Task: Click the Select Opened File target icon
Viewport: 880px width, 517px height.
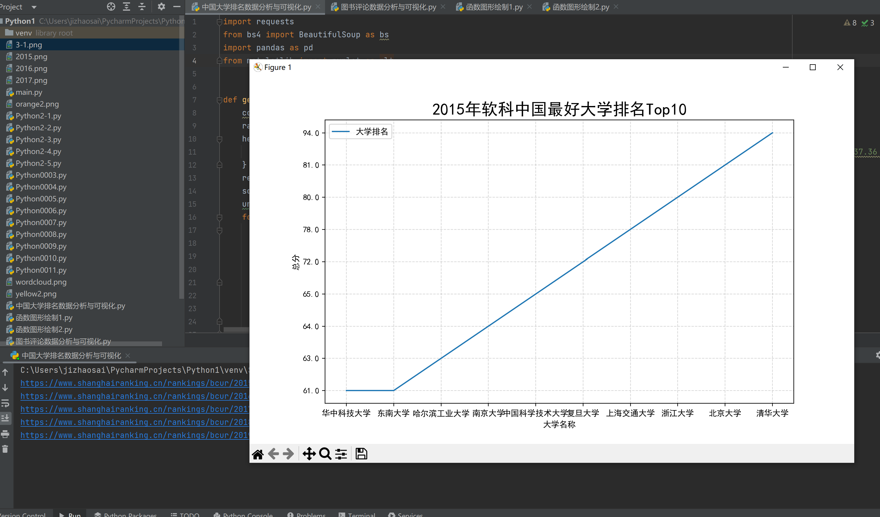Action: click(111, 7)
